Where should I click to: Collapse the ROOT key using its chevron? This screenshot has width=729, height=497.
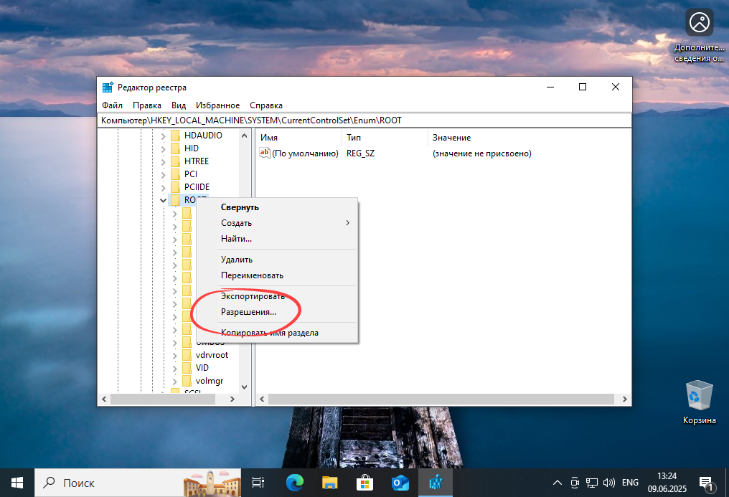pos(163,199)
